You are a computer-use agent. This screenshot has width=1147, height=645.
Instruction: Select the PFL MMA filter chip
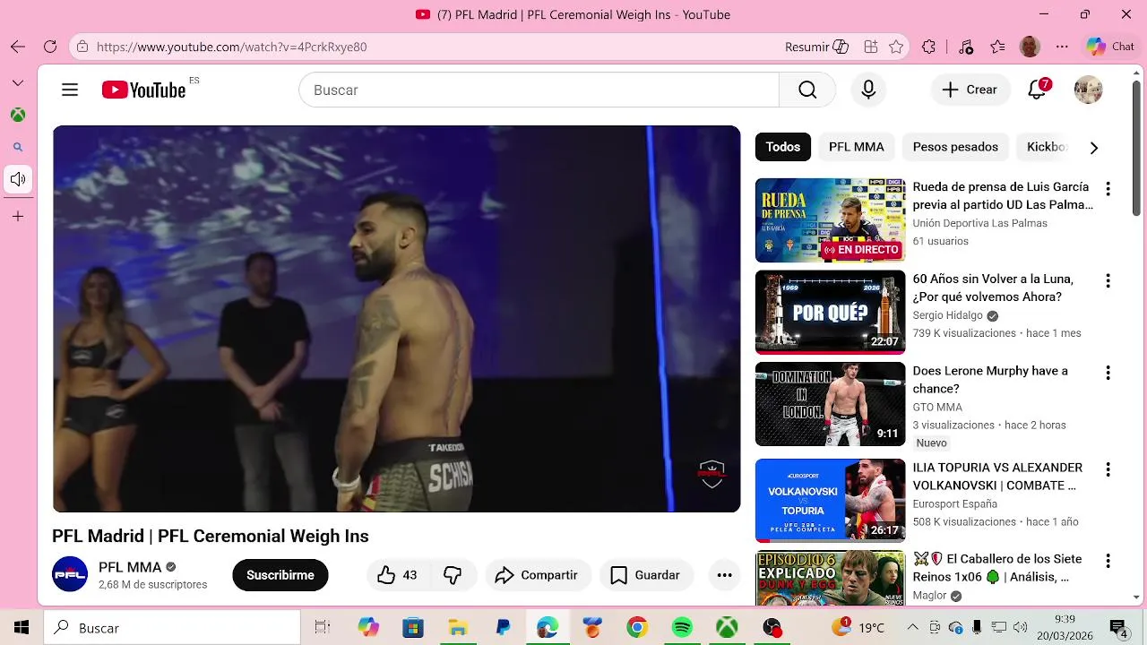tap(856, 147)
